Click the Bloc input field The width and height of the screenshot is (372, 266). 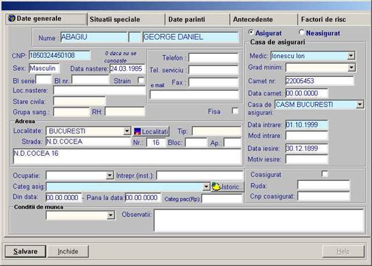click(x=196, y=143)
